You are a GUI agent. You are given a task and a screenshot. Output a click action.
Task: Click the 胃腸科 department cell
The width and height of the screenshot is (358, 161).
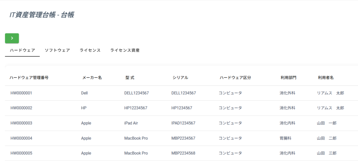[x=285, y=138]
